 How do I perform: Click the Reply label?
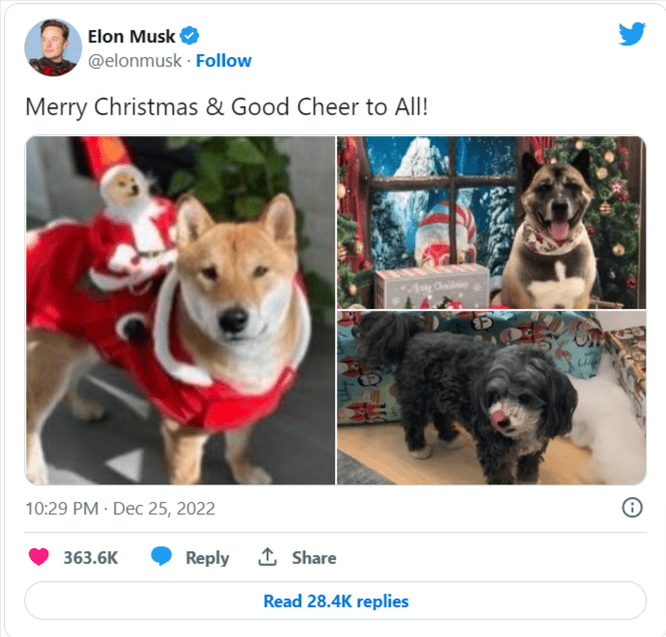[208, 558]
